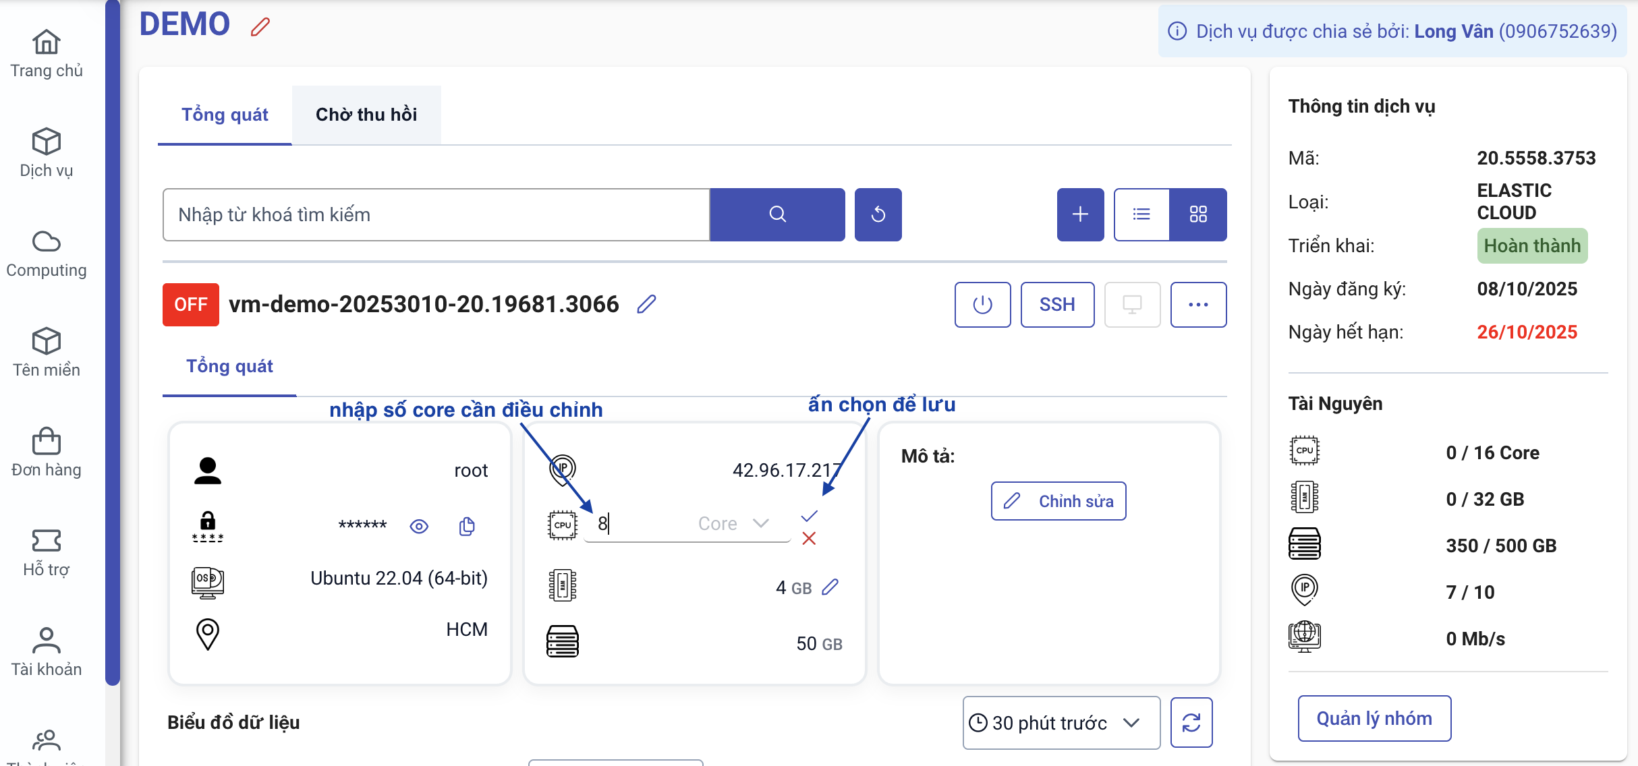Click the checkmark to save core count

(809, 517)
